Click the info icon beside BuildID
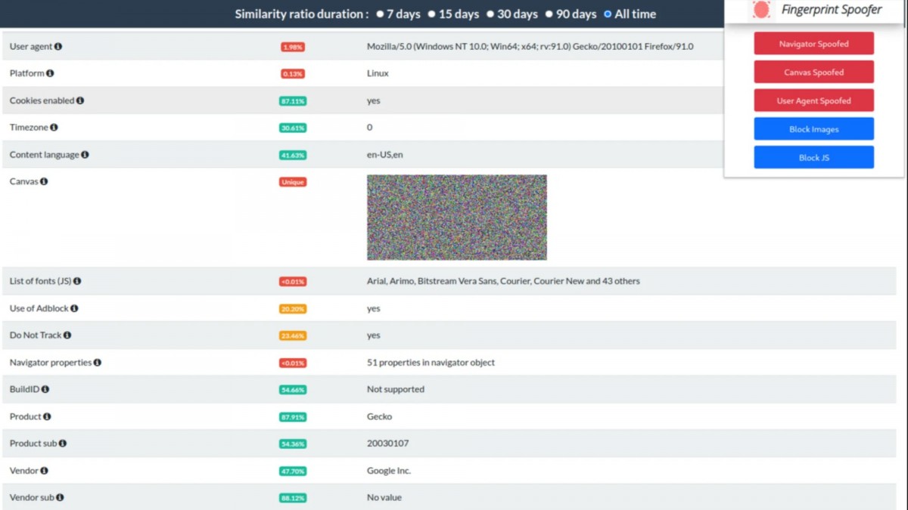The height and width of the screenshot is (510, 908). tap(45, 390)
